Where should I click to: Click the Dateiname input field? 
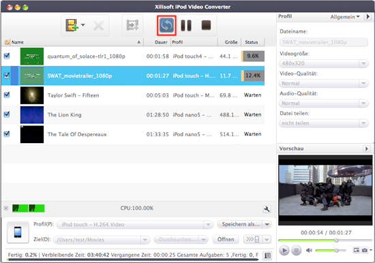[x=324, y=42]
